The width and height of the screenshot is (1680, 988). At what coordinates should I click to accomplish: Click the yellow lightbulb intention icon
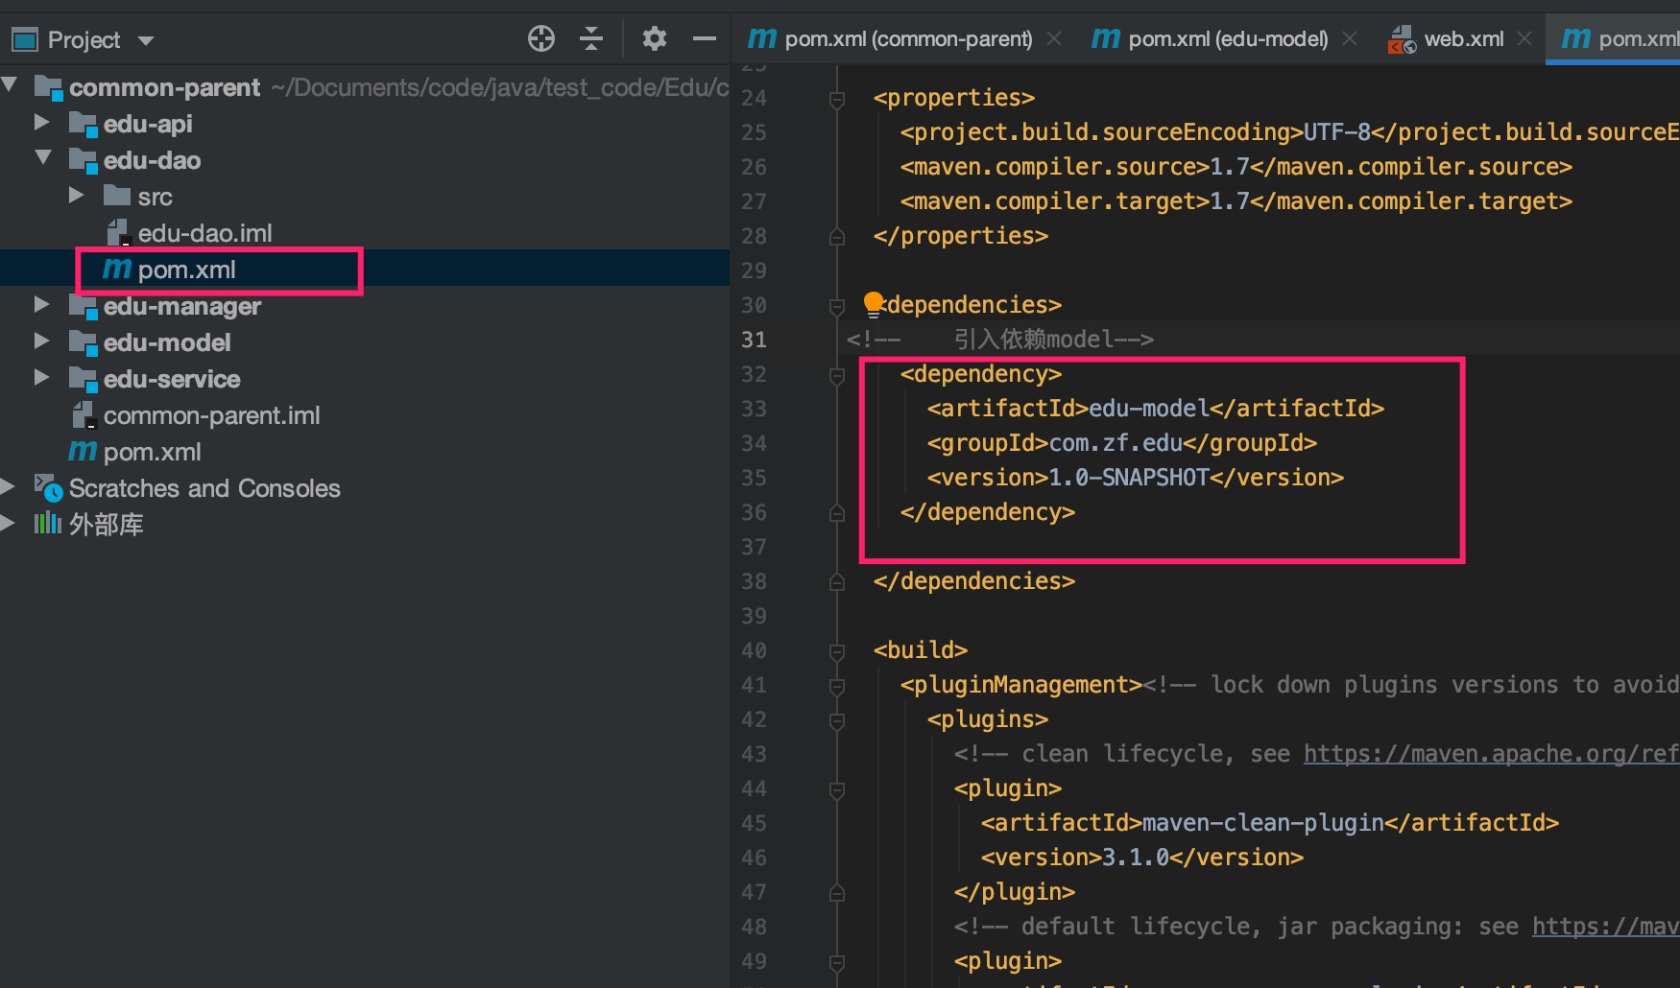click(x=873, y=303)
